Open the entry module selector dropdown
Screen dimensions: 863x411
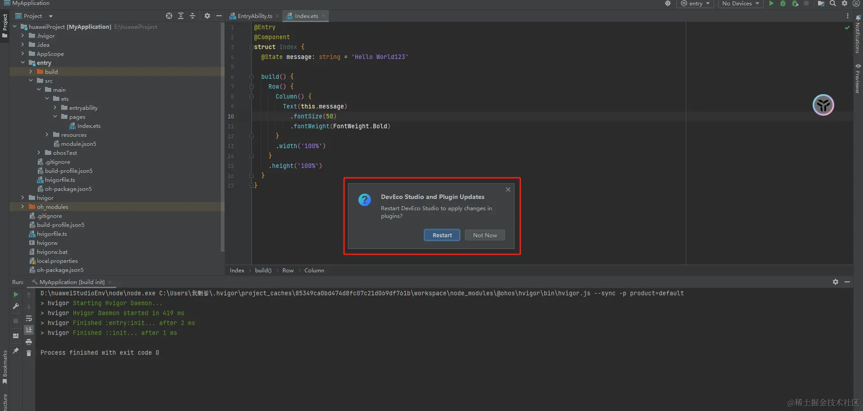tap(695, 4)
